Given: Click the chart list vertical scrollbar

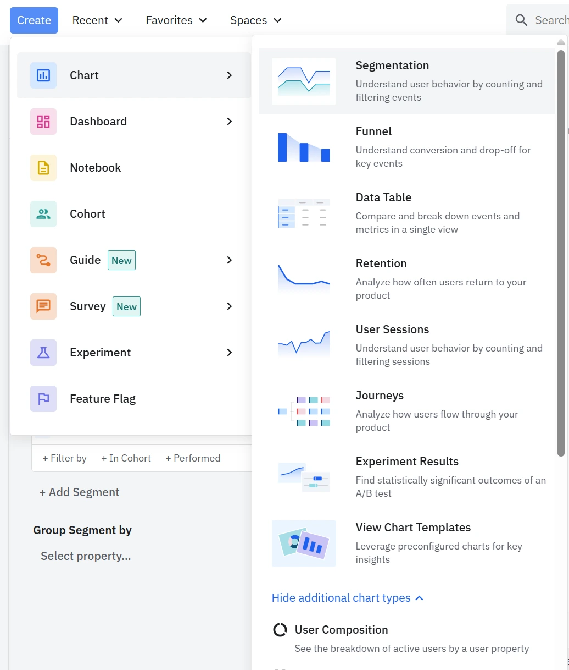Looking at the screenshot, I should (x=561, y=253).
